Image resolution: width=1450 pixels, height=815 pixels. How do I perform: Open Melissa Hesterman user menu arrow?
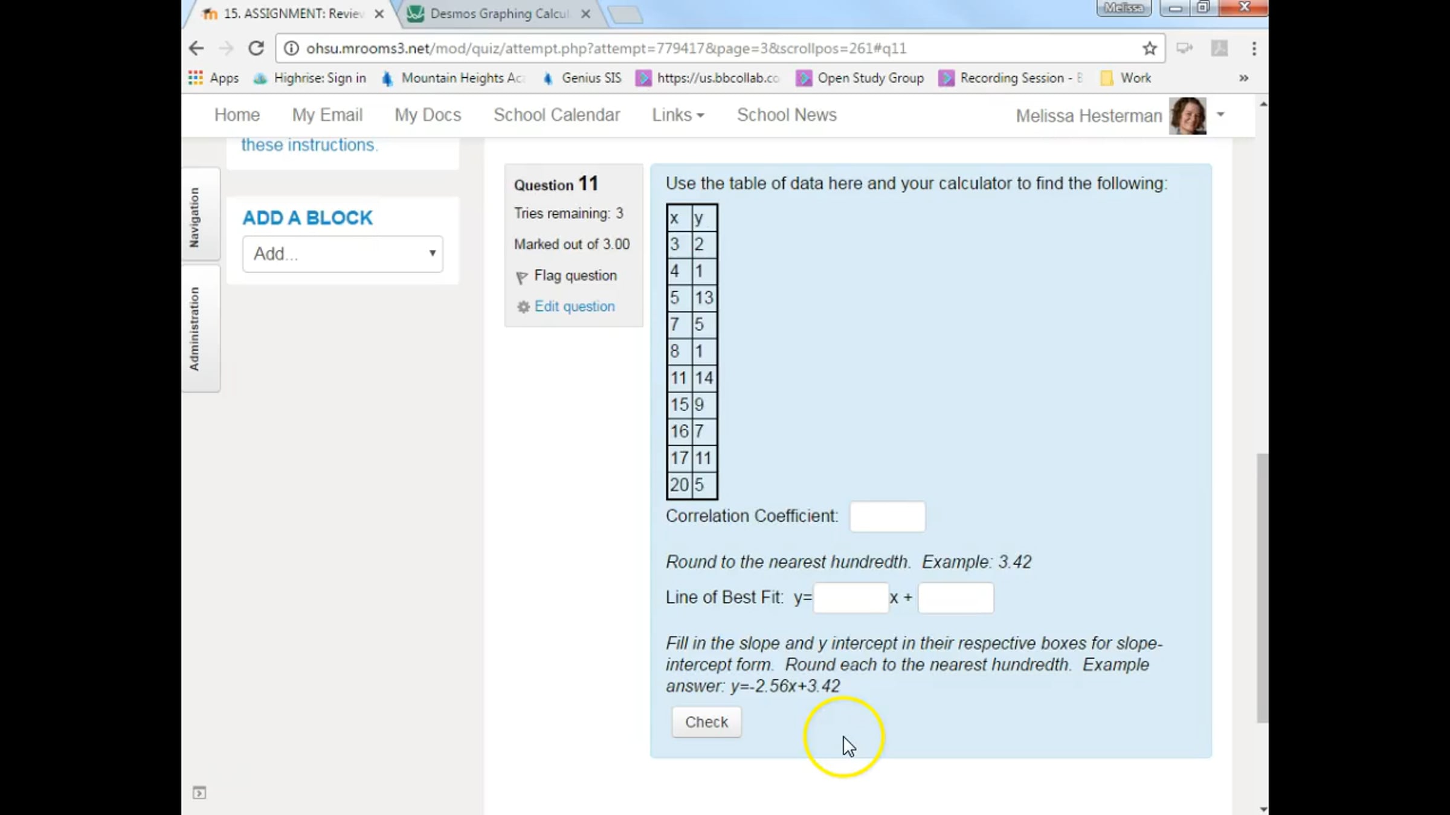[x=1220, y=114]
